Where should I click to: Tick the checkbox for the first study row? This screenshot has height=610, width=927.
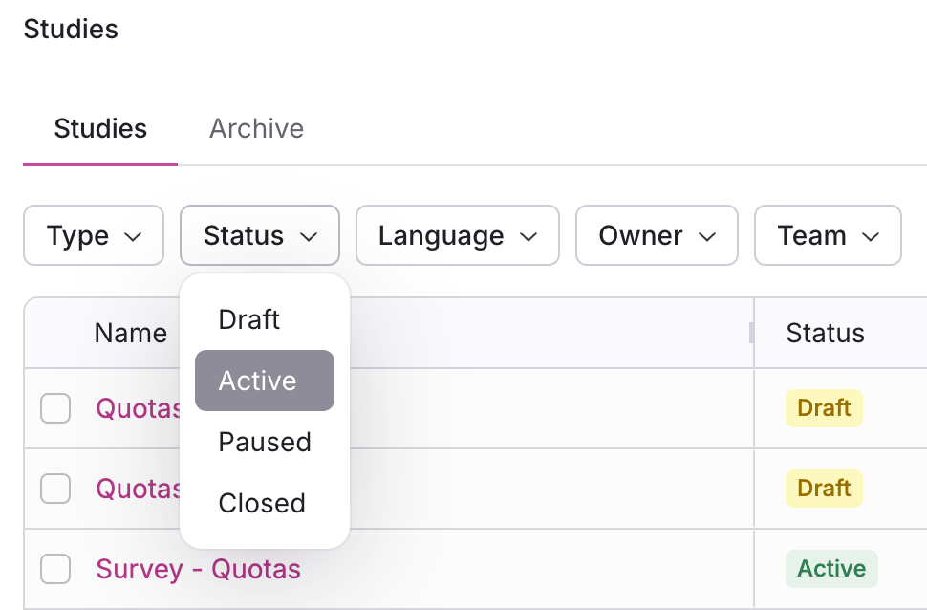click(55, 409)
